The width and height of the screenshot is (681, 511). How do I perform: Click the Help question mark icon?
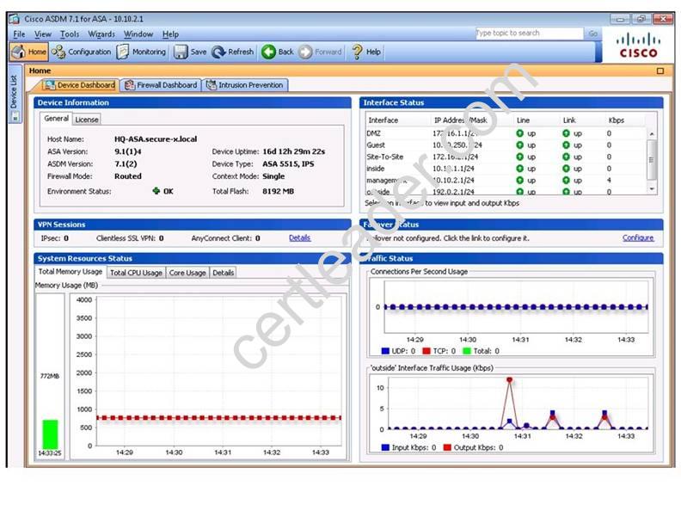coord(357,52)
